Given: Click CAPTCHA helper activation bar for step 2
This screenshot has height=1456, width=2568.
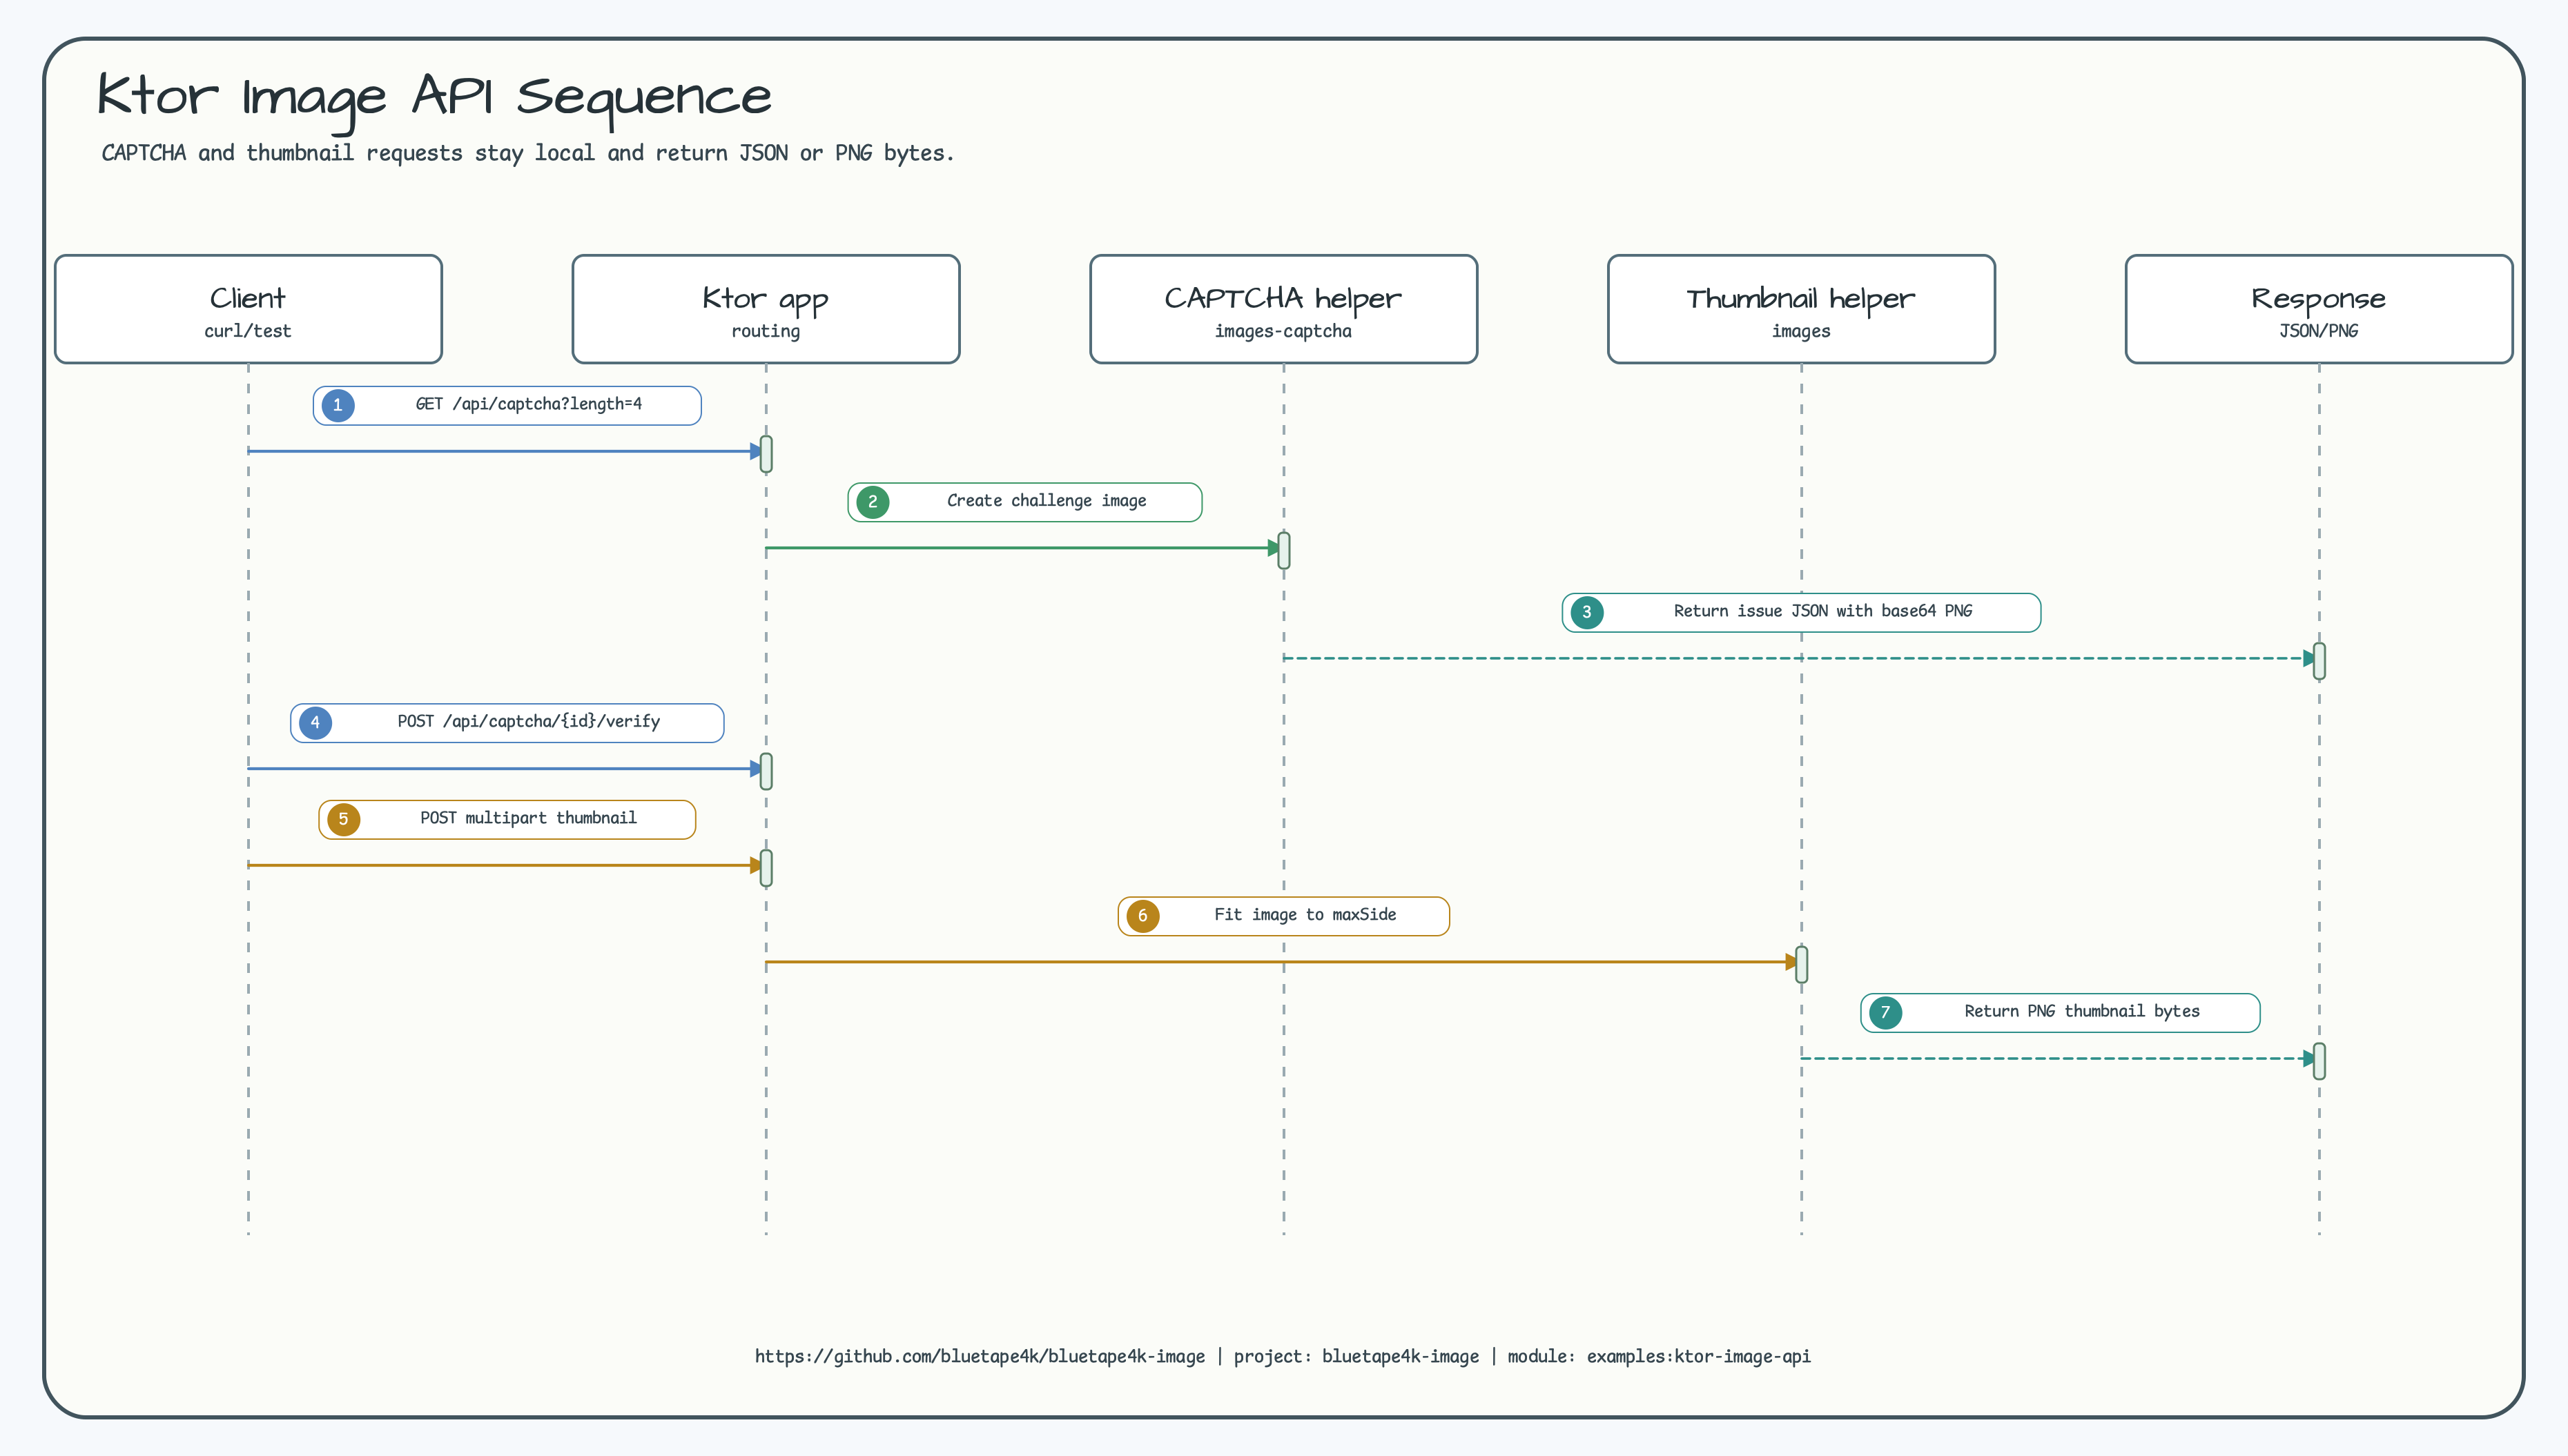Looking at the screenshot, I should click(1283, 551).
